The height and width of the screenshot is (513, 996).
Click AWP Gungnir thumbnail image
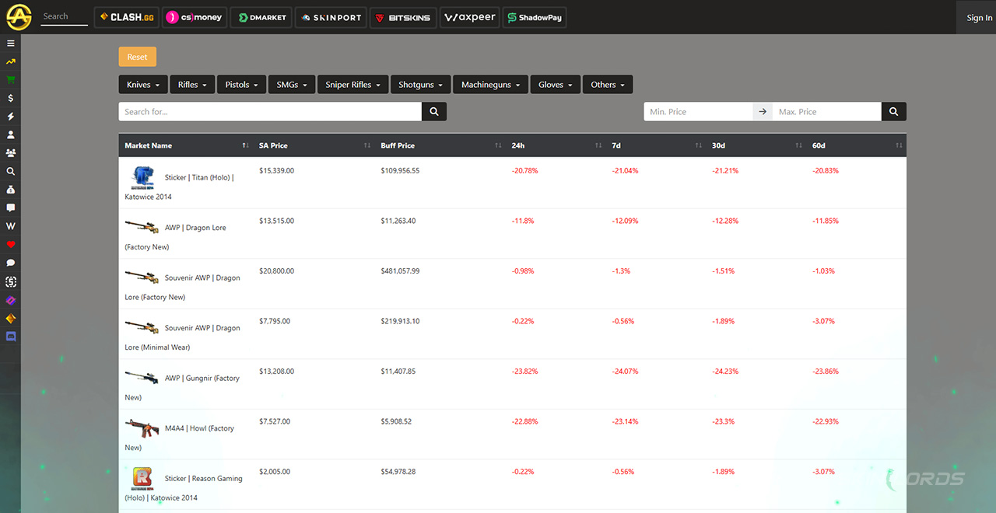pos(142,377)
